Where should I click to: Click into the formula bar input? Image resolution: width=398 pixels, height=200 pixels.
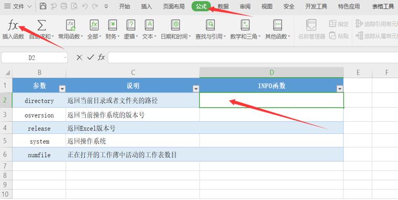(x=253, y=57)
